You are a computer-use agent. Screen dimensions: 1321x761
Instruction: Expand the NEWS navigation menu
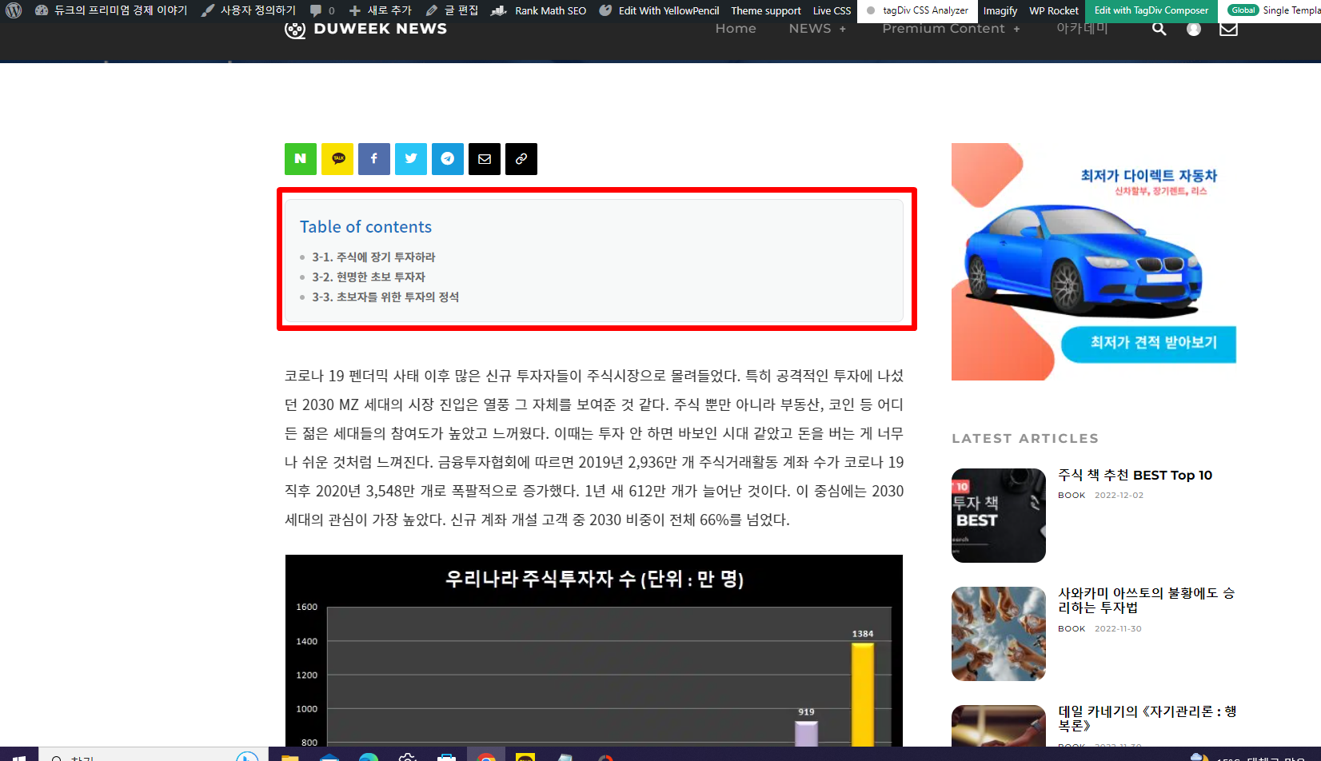point(817,29)
